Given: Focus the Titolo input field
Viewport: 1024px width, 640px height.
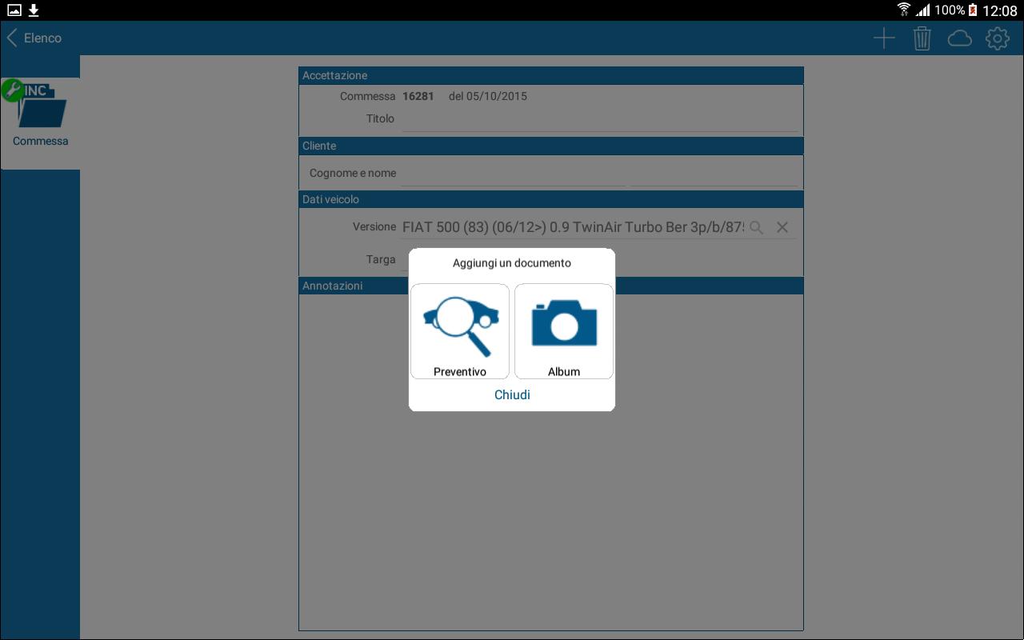Looking at the screenshot, I should [x=600, y=119].
